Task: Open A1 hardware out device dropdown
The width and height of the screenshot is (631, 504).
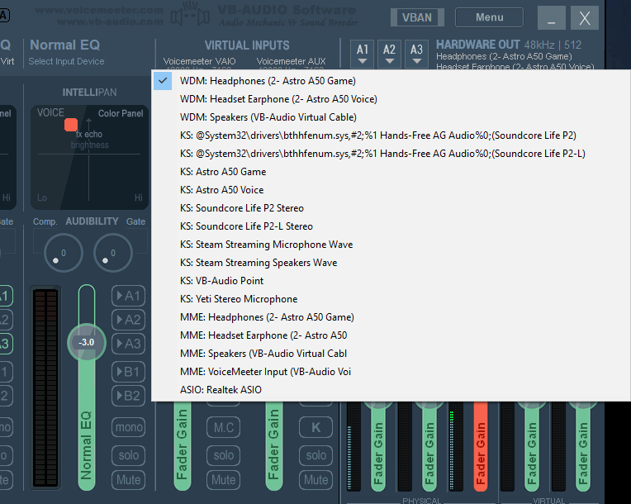Action: coord(363,54)
